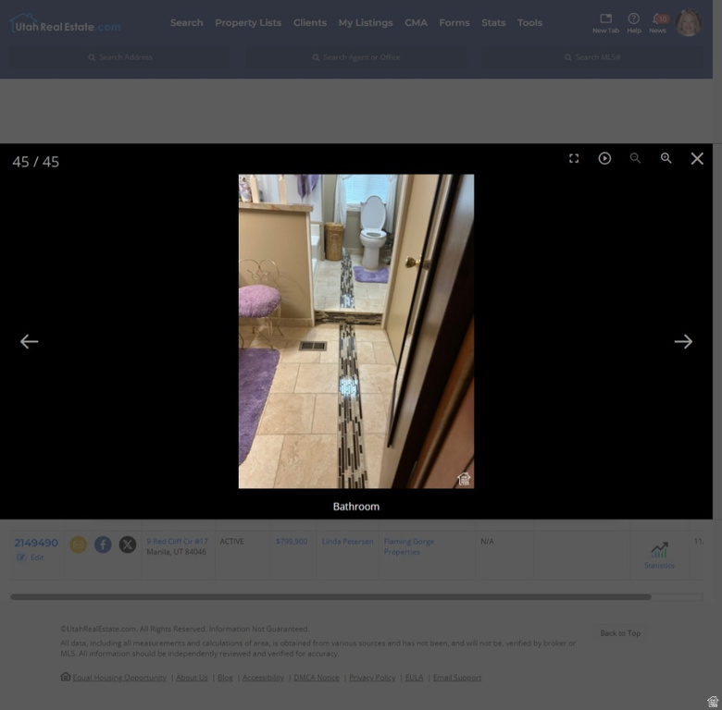Zoom out of the bathroom photo
722x710 pixels.
point(635,158)
